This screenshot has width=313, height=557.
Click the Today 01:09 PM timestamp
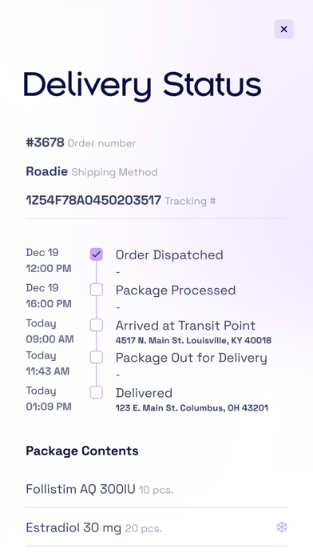click(x=49, y=399)
